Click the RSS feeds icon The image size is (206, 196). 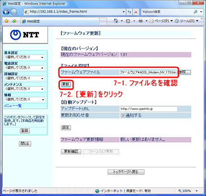tap(128, 21)
